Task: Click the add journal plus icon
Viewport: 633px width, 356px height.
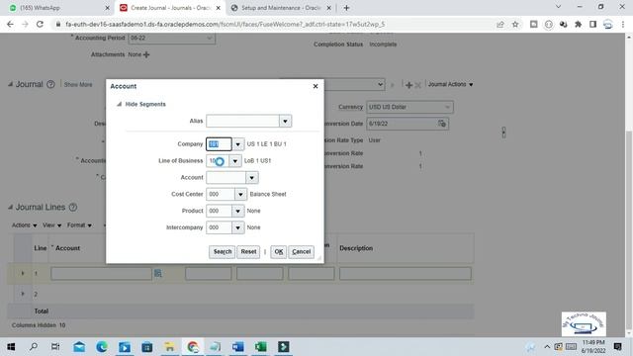Action: 408,85
